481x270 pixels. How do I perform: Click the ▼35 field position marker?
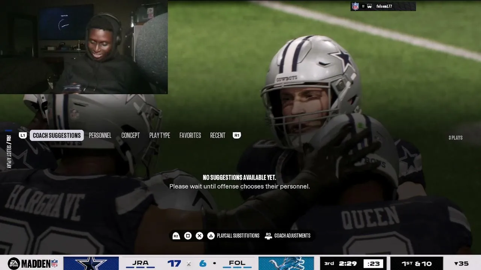[x=461, y=264]
